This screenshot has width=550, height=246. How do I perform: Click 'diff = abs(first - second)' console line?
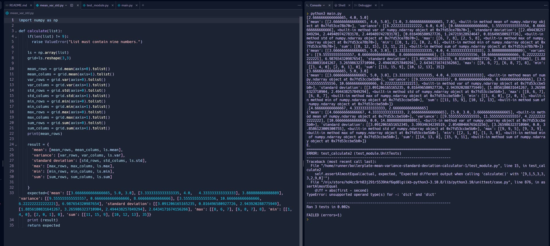coord(341,190)
